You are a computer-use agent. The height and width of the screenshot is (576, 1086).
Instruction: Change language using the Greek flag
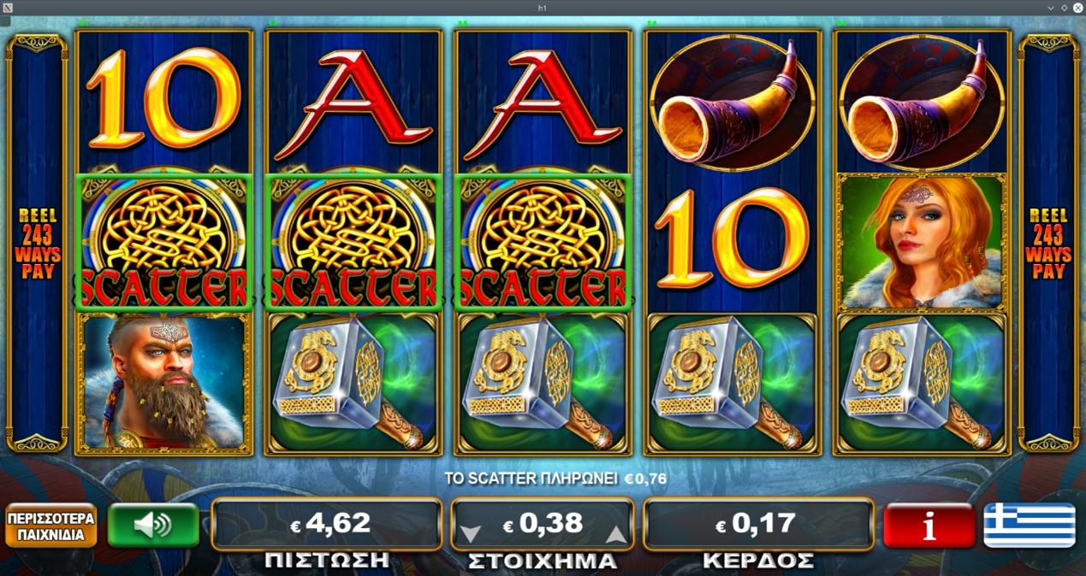[1029, 525]
